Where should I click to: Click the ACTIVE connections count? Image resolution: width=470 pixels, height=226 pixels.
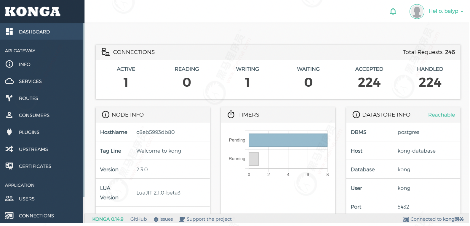[126, 82]
